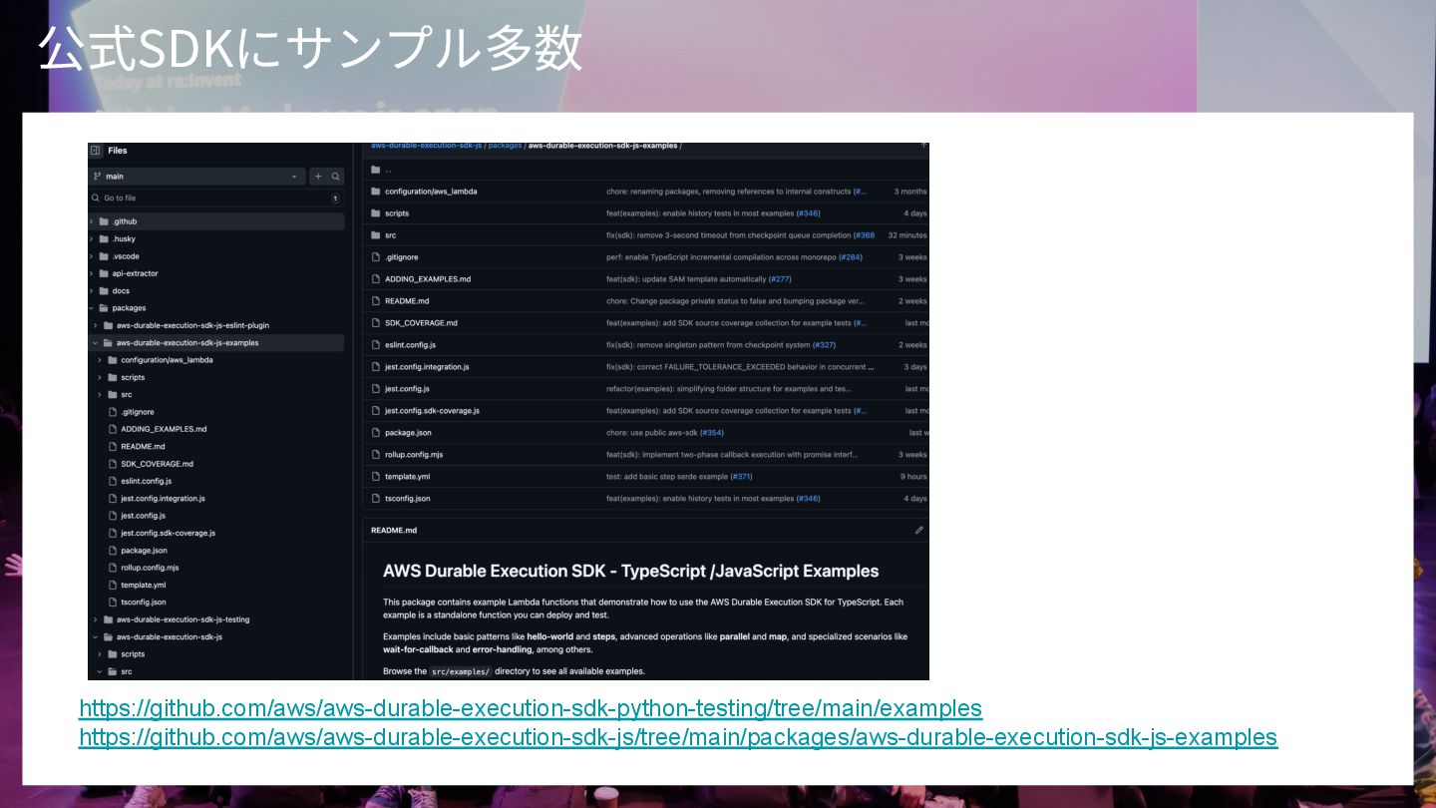Open pull request #371 link on template.yml row
This screenshot has width=1436, height=808.
pyautogui.click(x=741, y=477)
